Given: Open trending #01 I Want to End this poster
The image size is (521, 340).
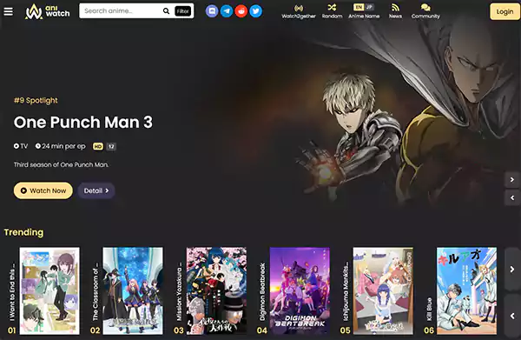Looking at the screenshot, I should tap(49, 290).
